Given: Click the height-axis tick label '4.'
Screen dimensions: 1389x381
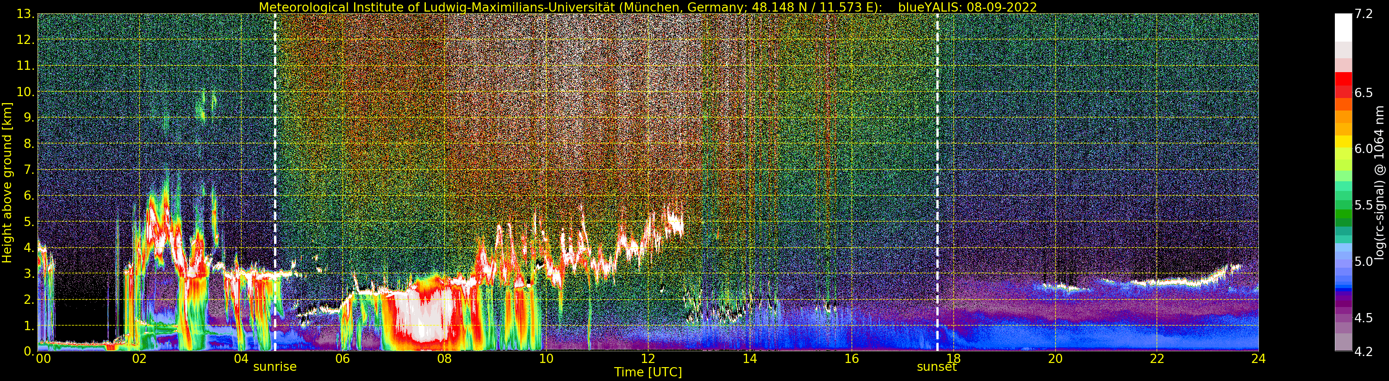Looking at the screenshot, I should (30, 247).
